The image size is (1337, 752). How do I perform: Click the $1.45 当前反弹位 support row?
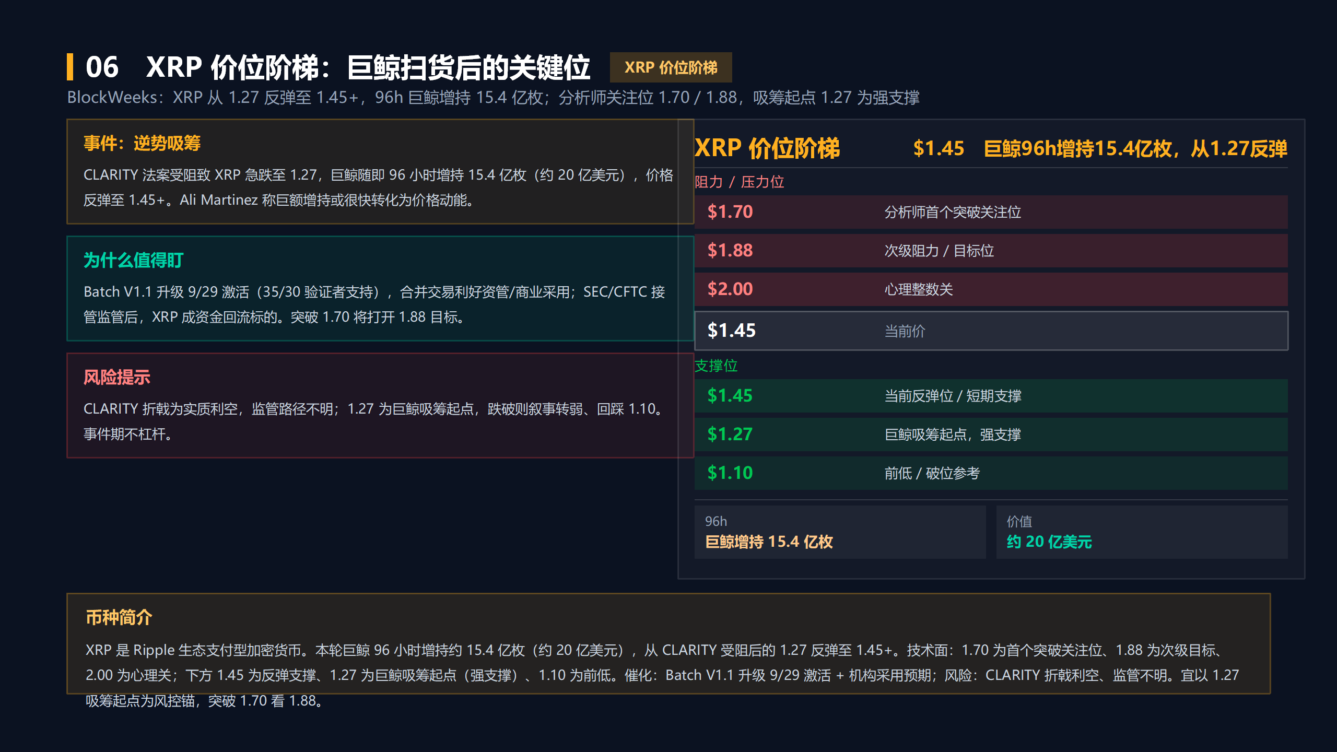991,396
